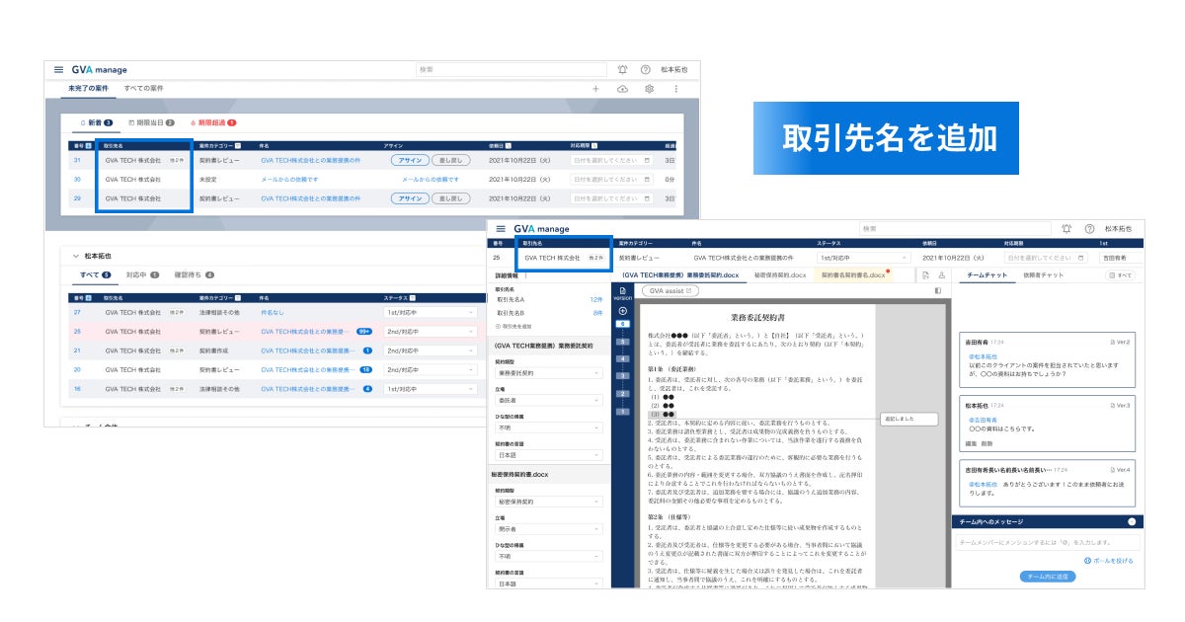The width and height of the screenshot is (1185, 622).
Task: Select version 6 marker in version rail
Action: [x=622, y=323]
